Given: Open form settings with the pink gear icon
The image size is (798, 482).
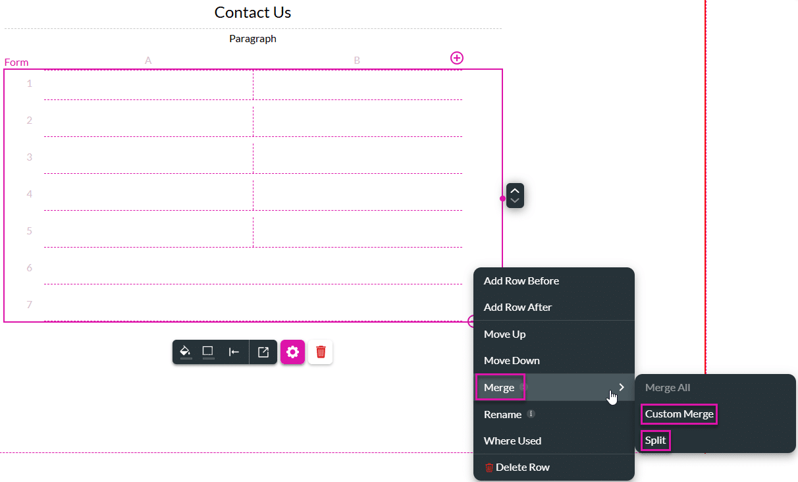Looking at the screenshot, I should 292,352.
